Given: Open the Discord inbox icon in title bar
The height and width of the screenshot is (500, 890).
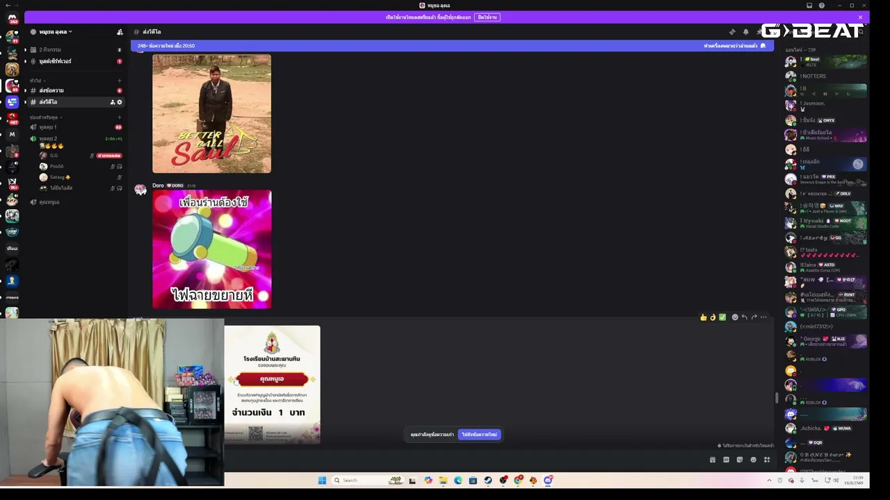Looking at the screenshot, I should pos(809,6).
